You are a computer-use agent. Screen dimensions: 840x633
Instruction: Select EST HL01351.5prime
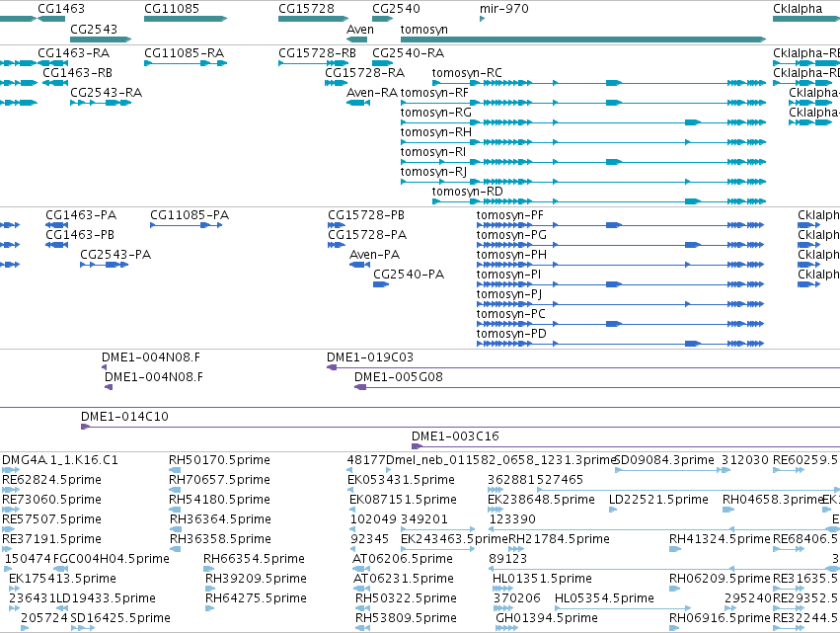click(542, 580)
